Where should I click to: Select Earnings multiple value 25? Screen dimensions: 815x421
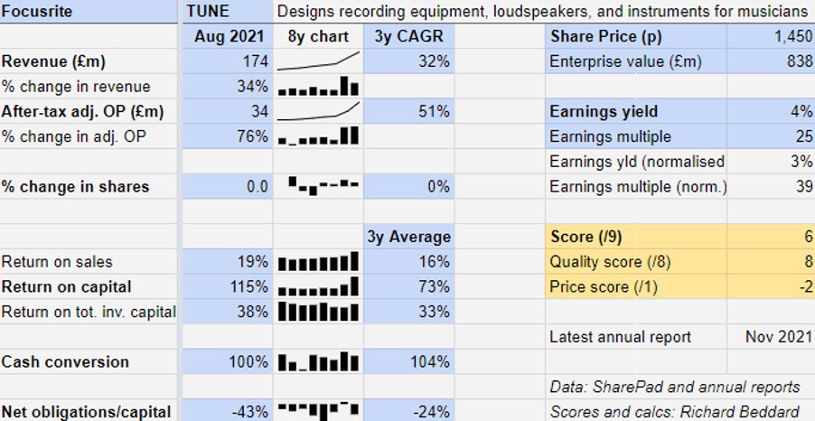click(771, 136)
